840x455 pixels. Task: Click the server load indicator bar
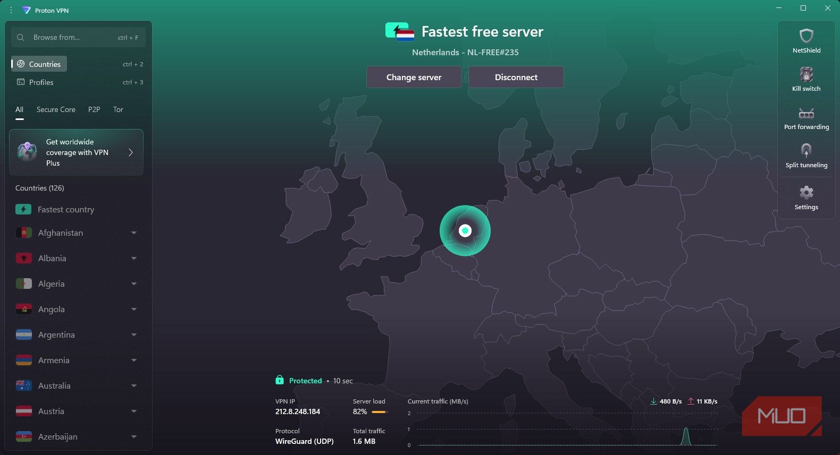point(379,412)
